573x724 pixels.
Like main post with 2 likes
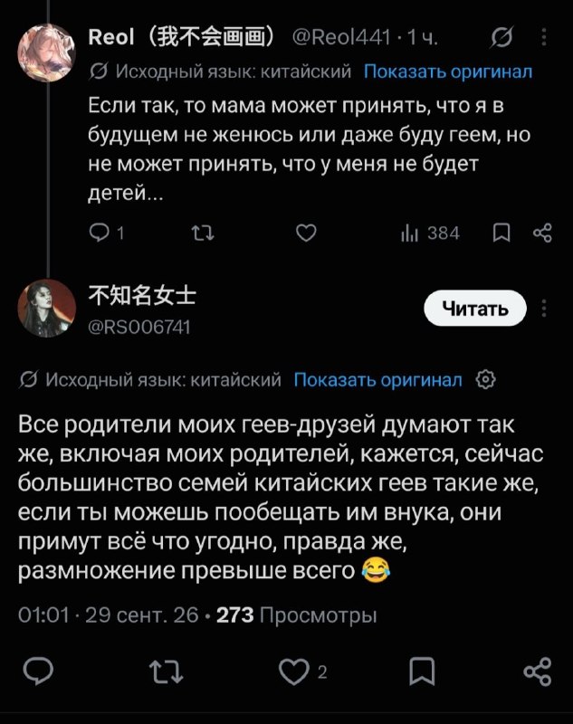pyautogui.click(x=303, y=671)
